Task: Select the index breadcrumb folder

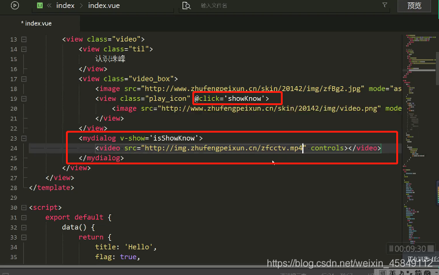Action: 65,5
